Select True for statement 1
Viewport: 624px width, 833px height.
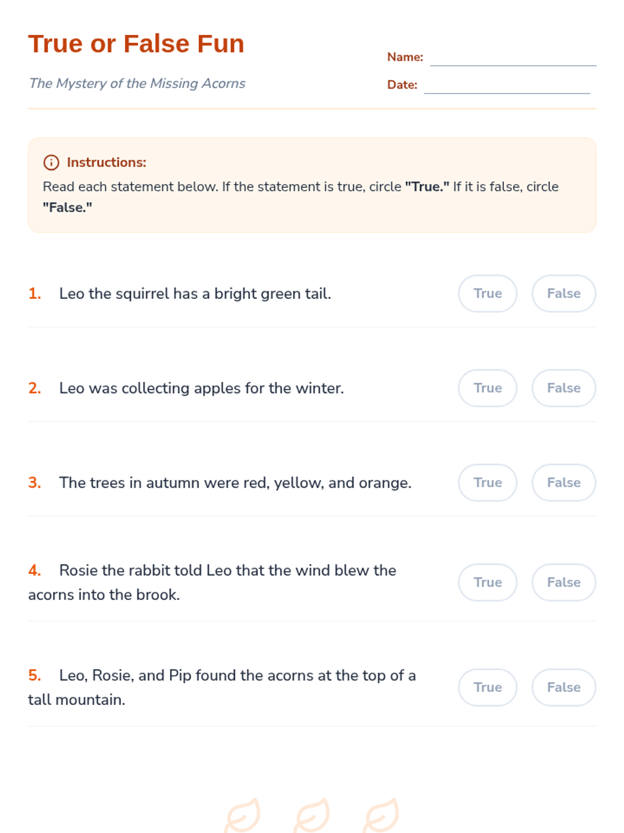(487, 294)
